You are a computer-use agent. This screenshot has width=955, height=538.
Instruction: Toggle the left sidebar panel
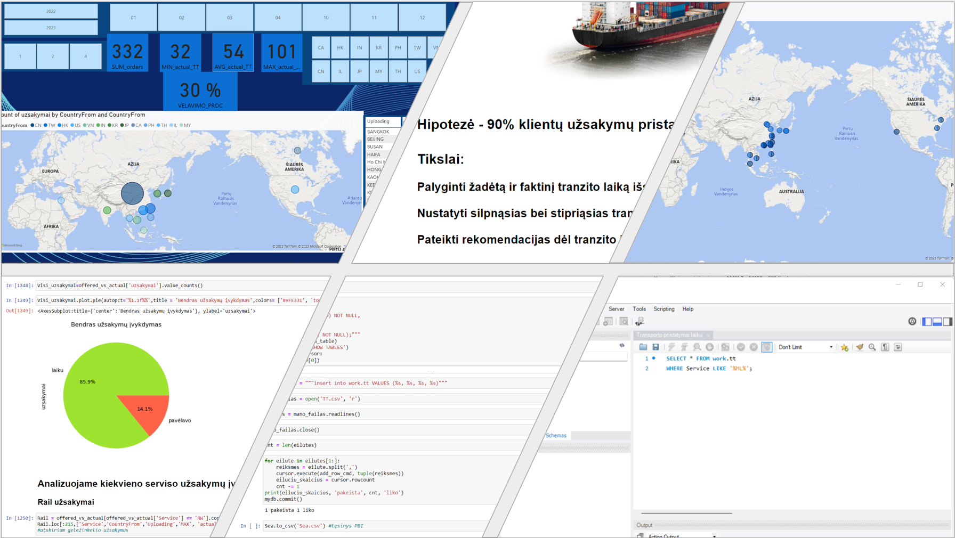click(x=927, y=321)
